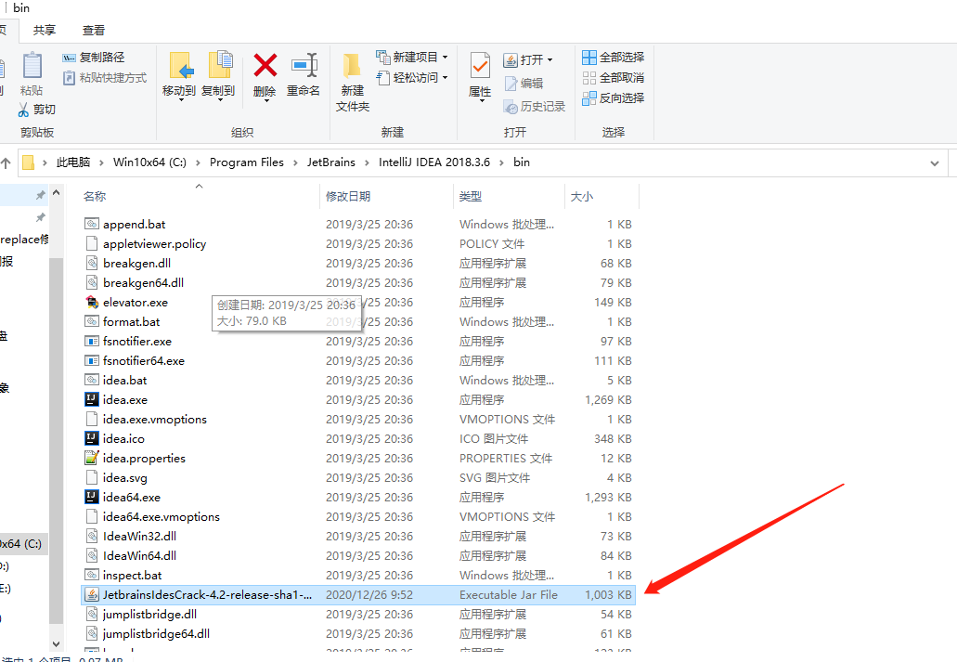Go to 此电脑 in the breadcrumb

click(73, 162)
